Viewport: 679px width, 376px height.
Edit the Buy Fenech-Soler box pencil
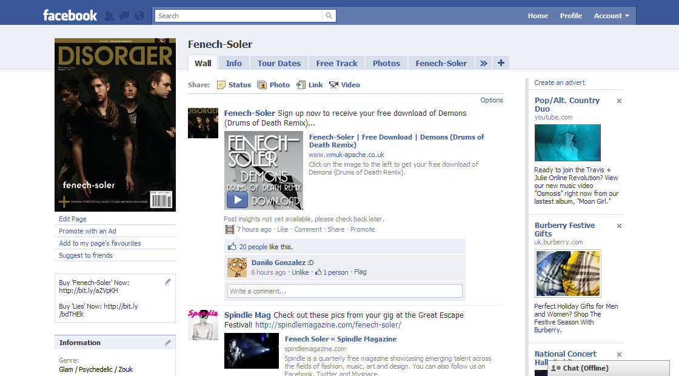(168, 281)
